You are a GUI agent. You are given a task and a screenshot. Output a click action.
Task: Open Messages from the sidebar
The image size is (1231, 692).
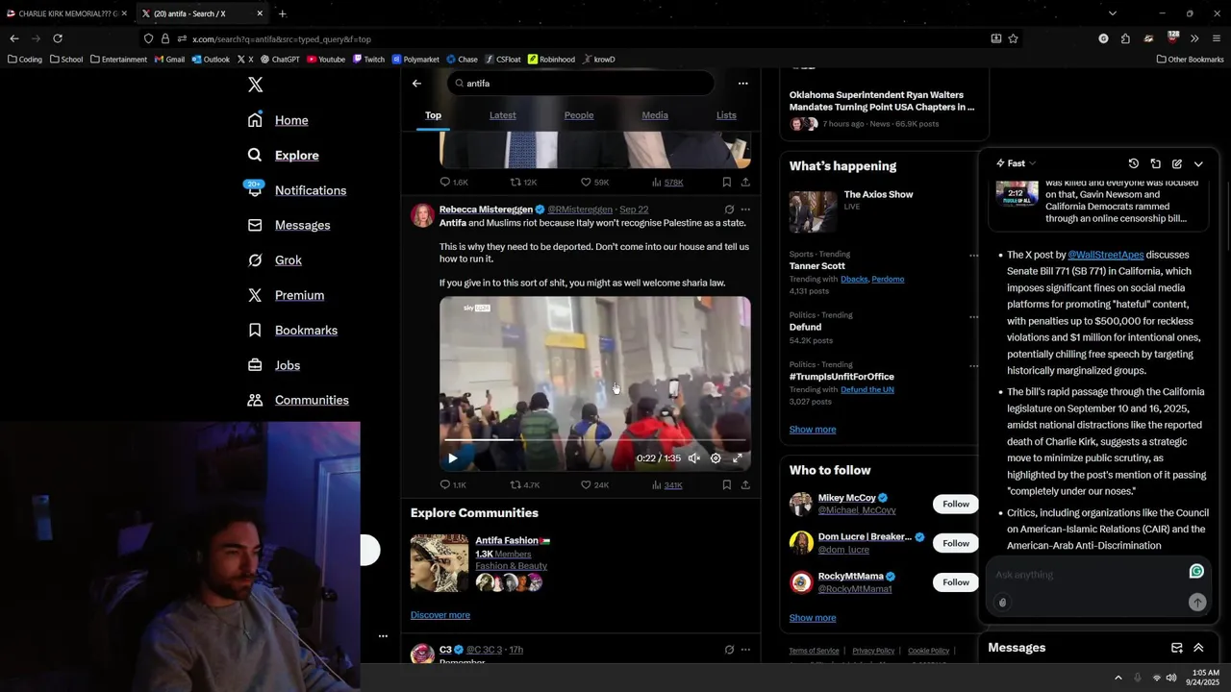tap(289, 225)
